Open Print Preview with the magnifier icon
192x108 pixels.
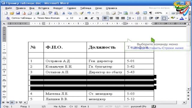(43, 13)
